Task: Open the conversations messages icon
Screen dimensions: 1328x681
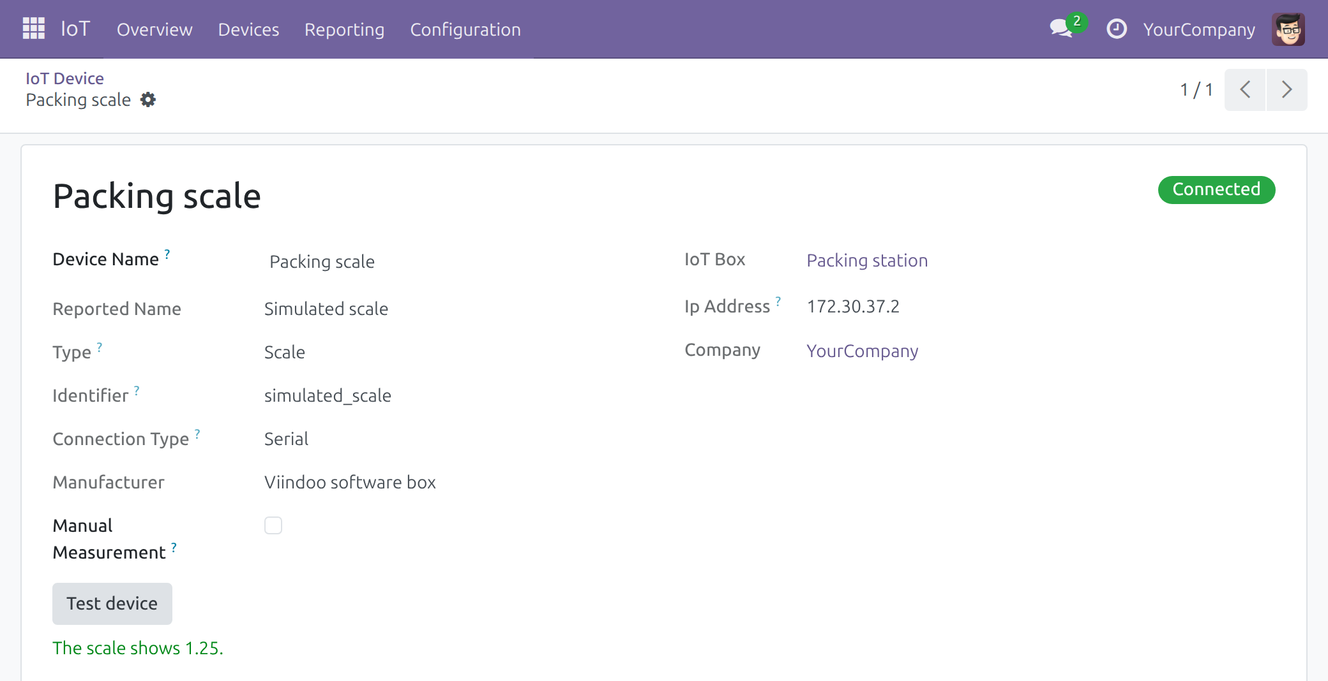Action: [1061, 29]
